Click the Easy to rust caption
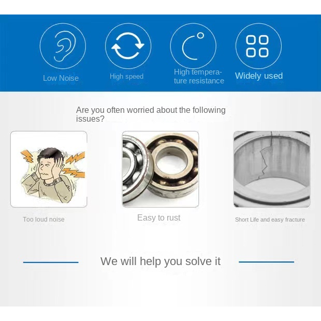 [159, 217]
